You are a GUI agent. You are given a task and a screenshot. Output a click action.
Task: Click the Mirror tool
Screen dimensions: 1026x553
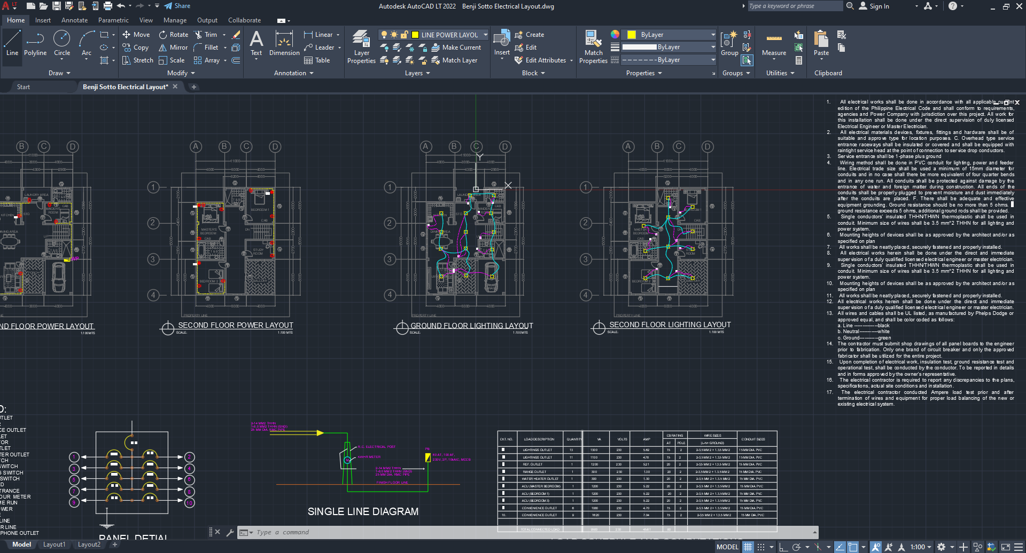(x=173, y=48)
